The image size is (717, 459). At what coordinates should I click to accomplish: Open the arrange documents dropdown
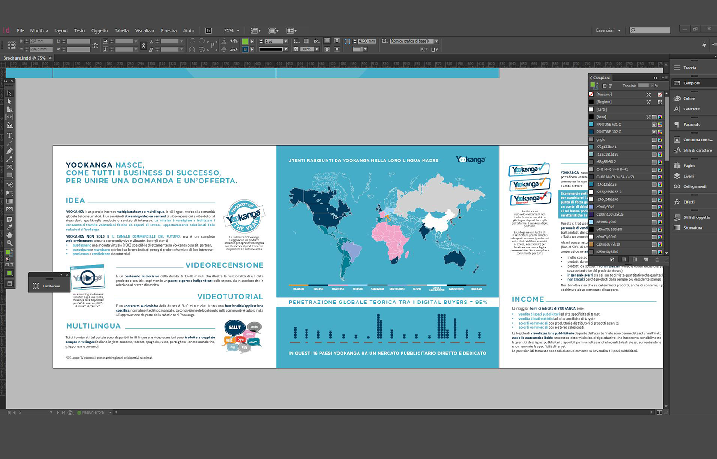(291, 30)
